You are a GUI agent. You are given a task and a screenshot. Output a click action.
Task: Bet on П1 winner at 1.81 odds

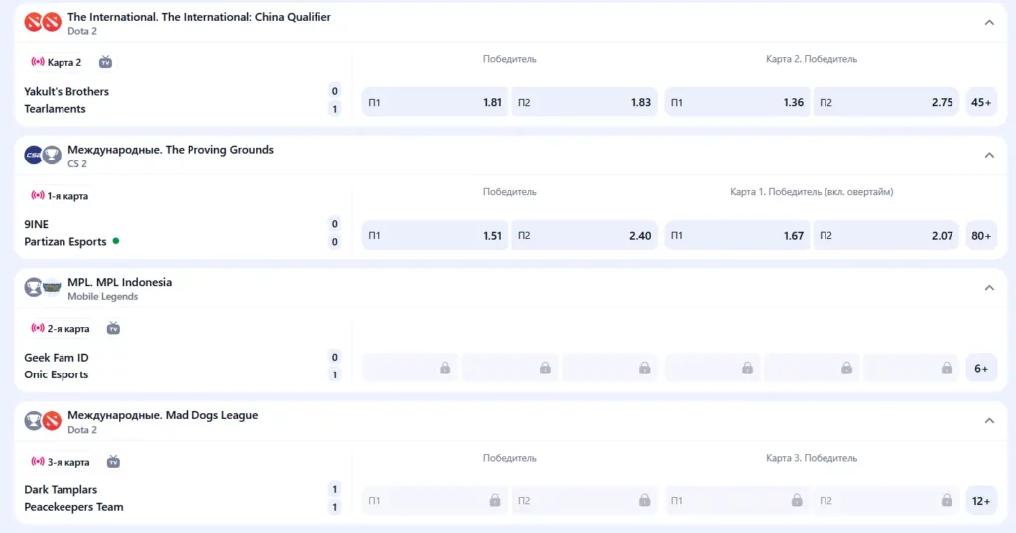click(x=435, y=102)
